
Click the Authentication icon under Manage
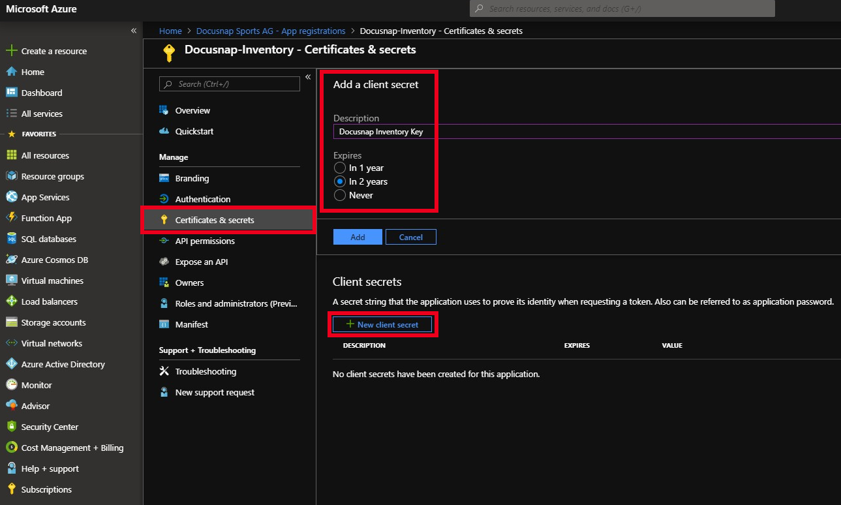[164, 199]
